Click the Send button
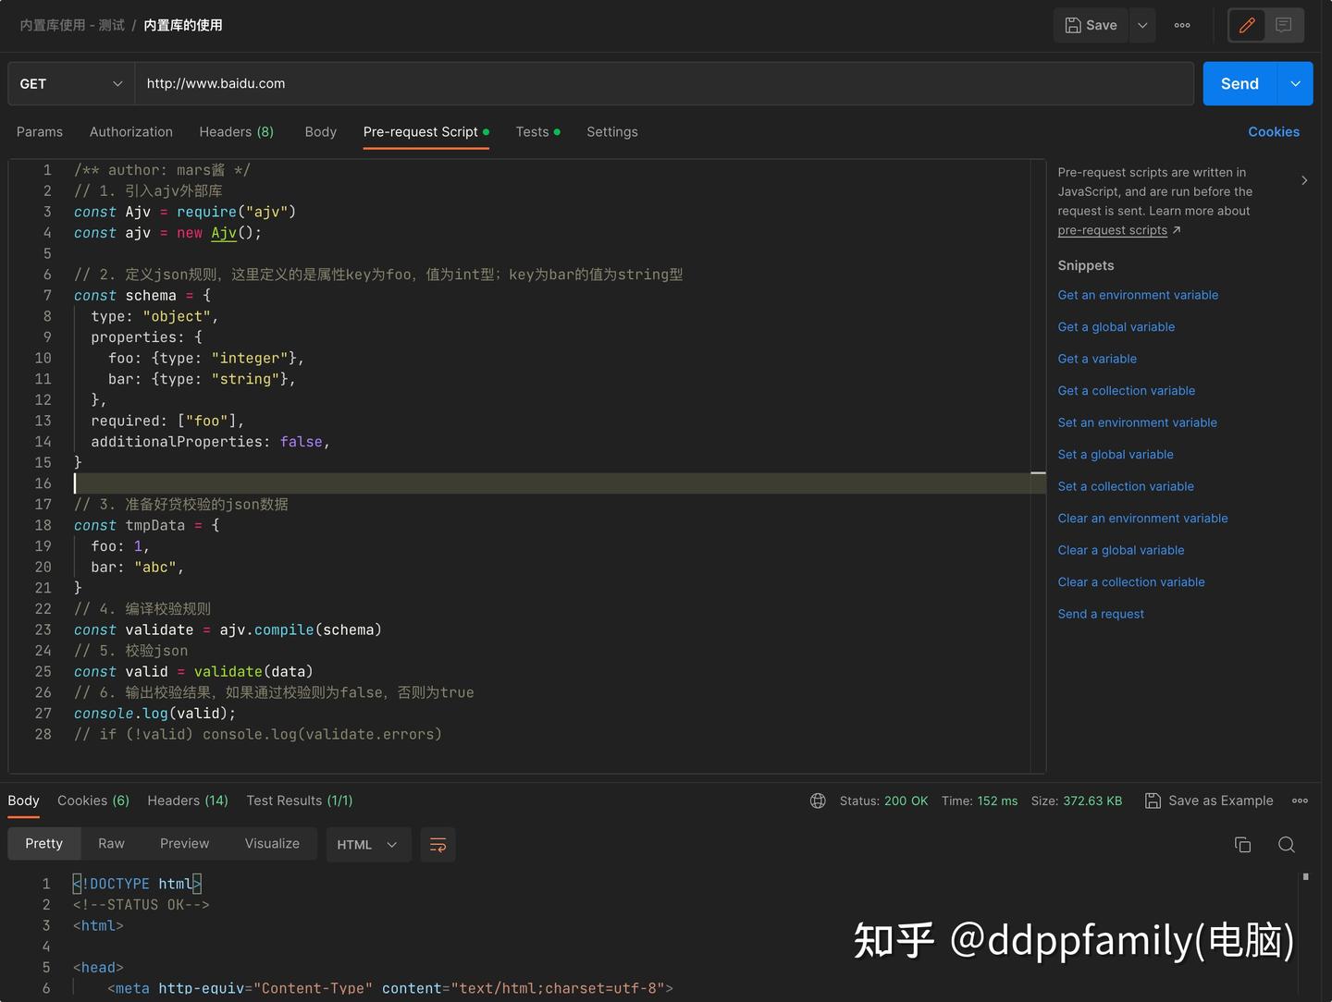Screen dimensions: 1332x1002 click(x=1239, y=83)
